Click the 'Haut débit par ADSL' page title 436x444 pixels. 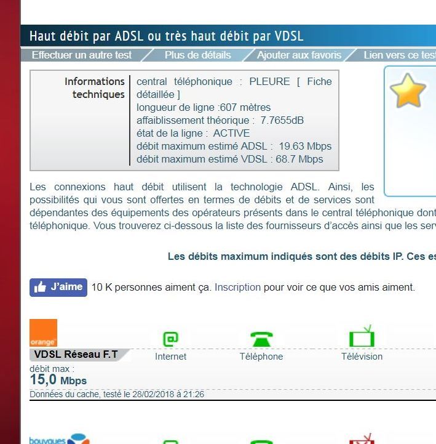(x=166, y=36)
